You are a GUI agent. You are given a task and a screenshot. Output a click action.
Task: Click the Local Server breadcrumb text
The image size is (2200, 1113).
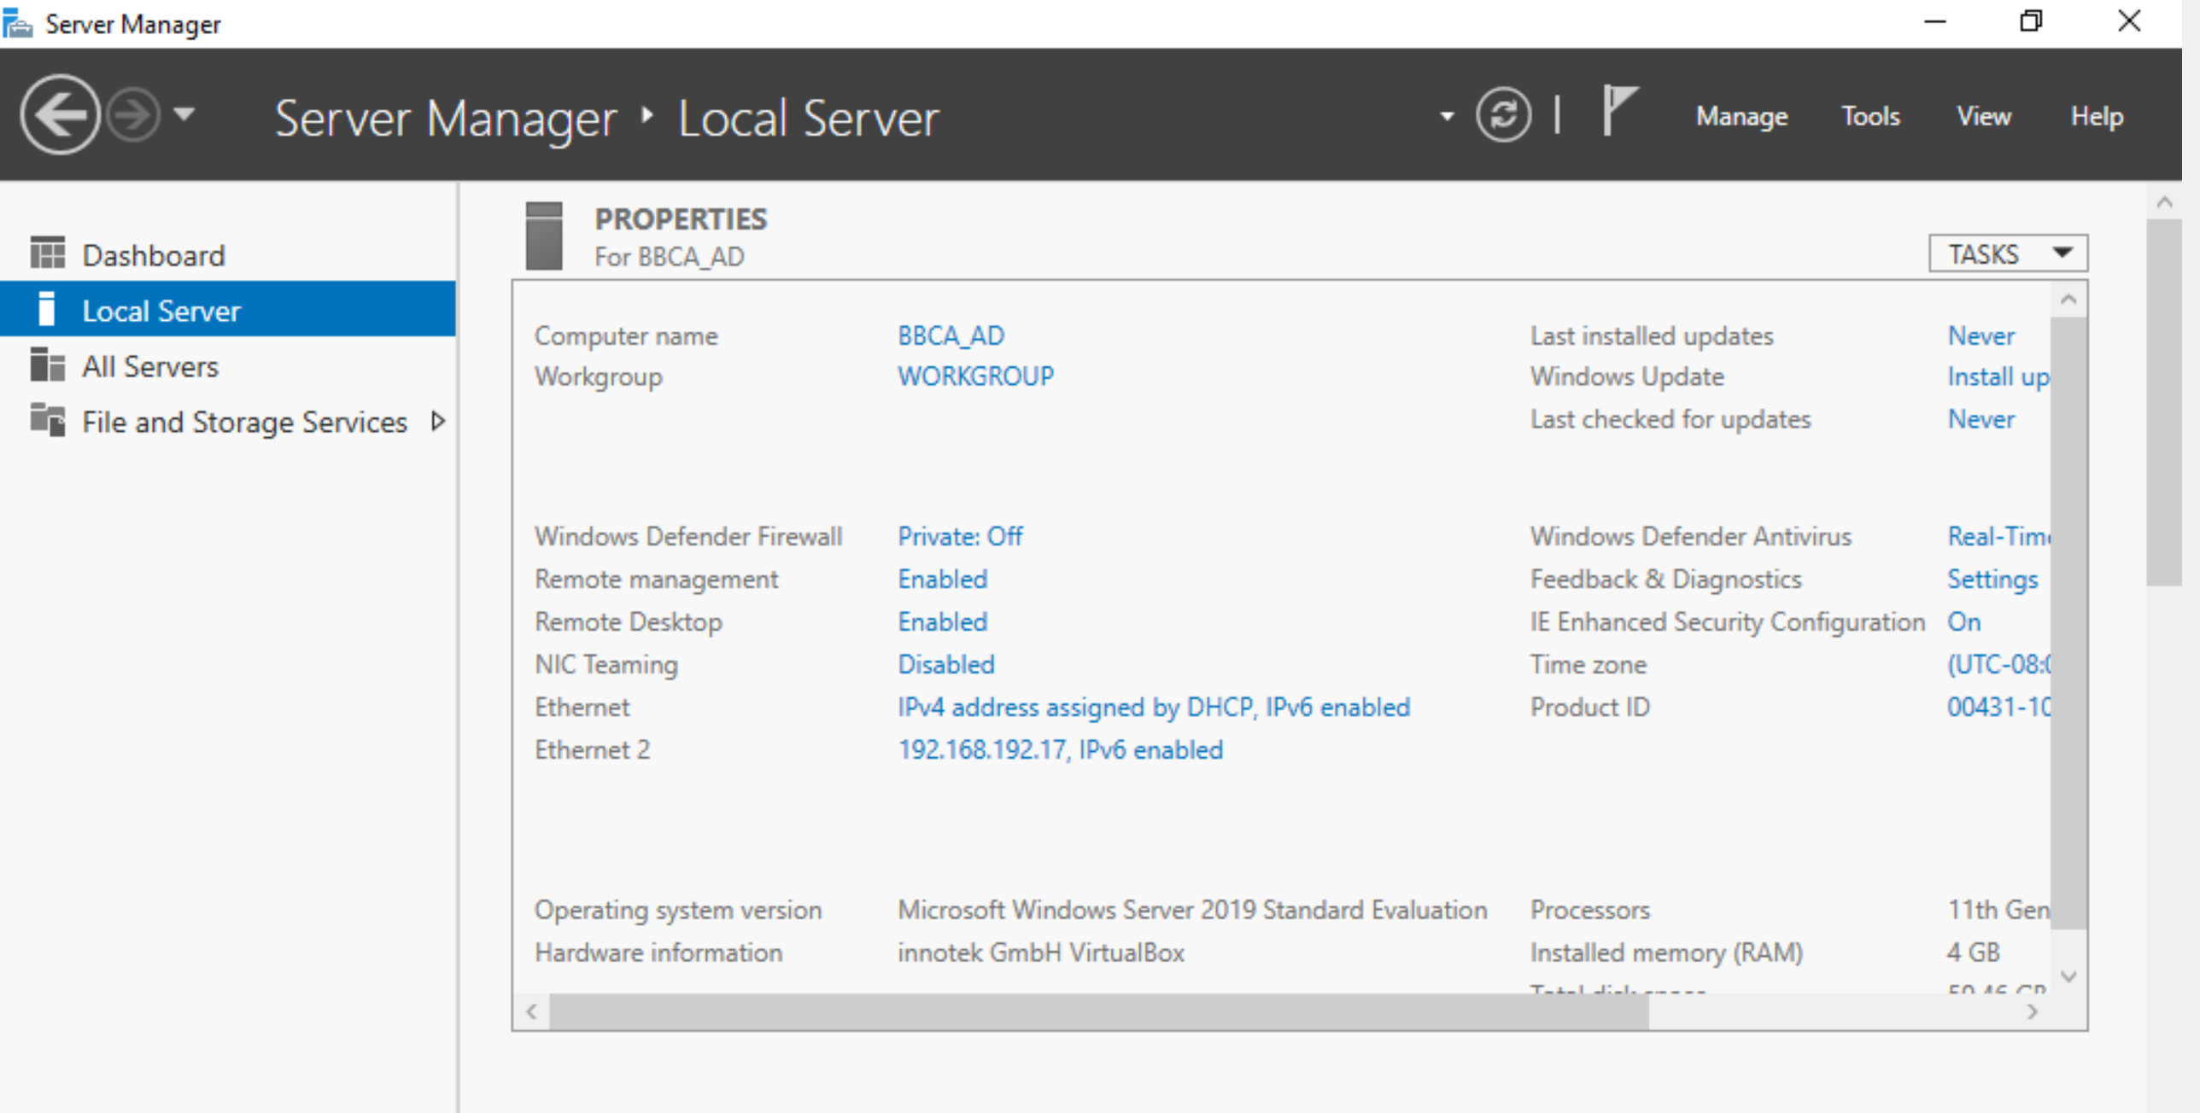point(808,118)
